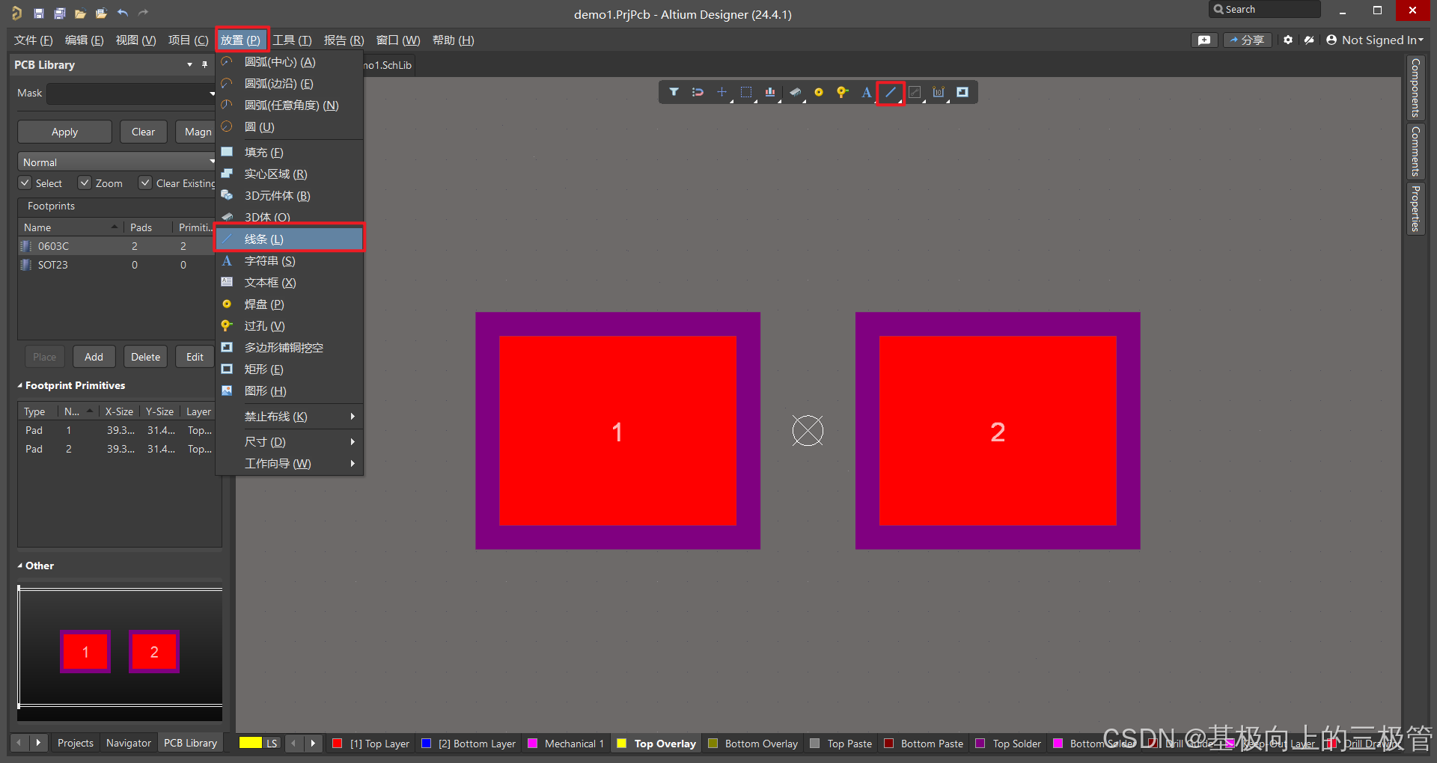Click the Add footprint button
Image resolution: width=1437 pixels, height=763 pixels.
pyautogui.click(x=94, y=357)
